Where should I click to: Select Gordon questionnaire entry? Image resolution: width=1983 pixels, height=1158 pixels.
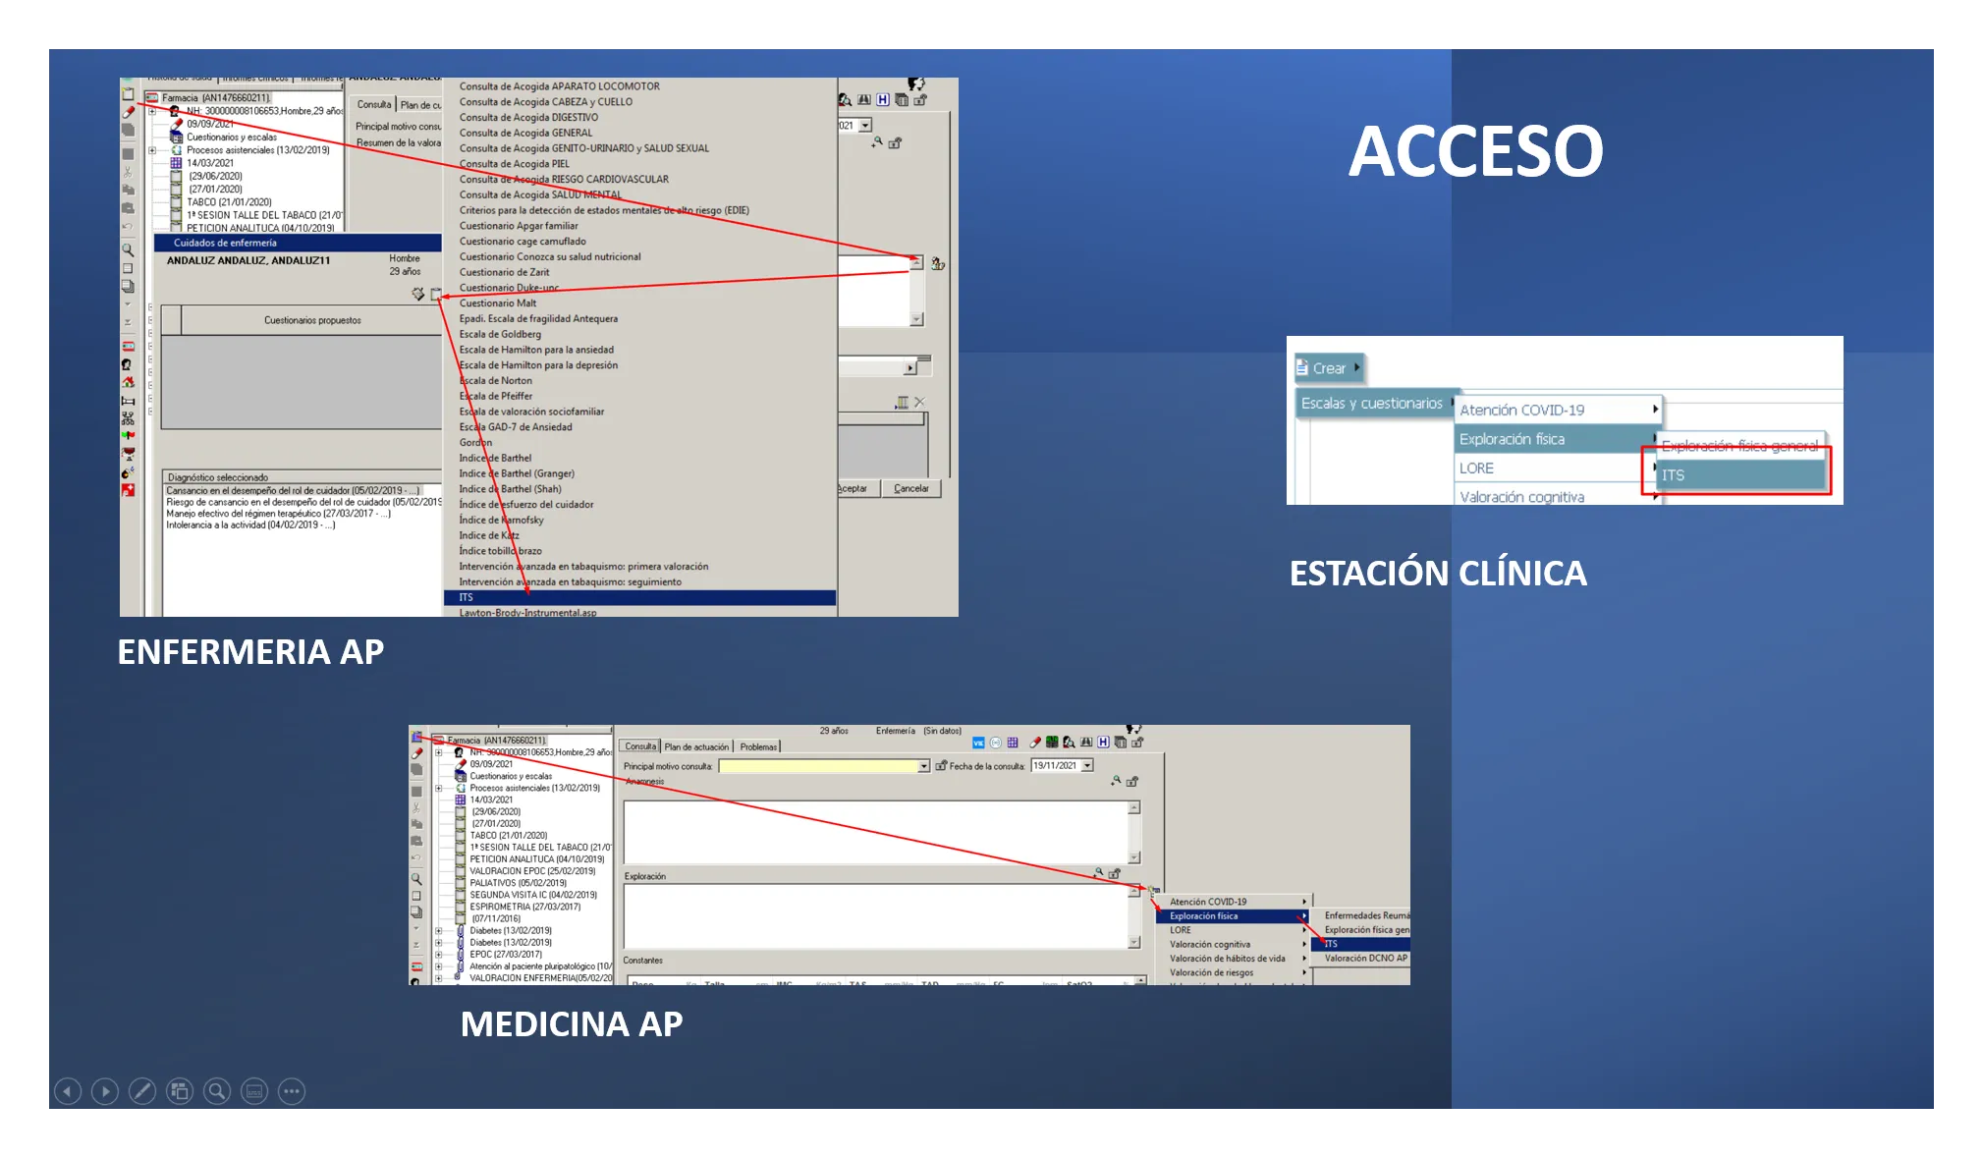click(x=475, y=443)
